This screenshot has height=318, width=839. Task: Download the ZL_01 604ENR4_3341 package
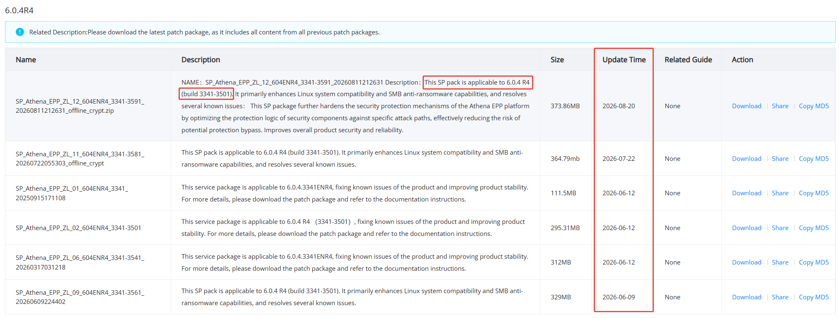(x=747, y=193)
